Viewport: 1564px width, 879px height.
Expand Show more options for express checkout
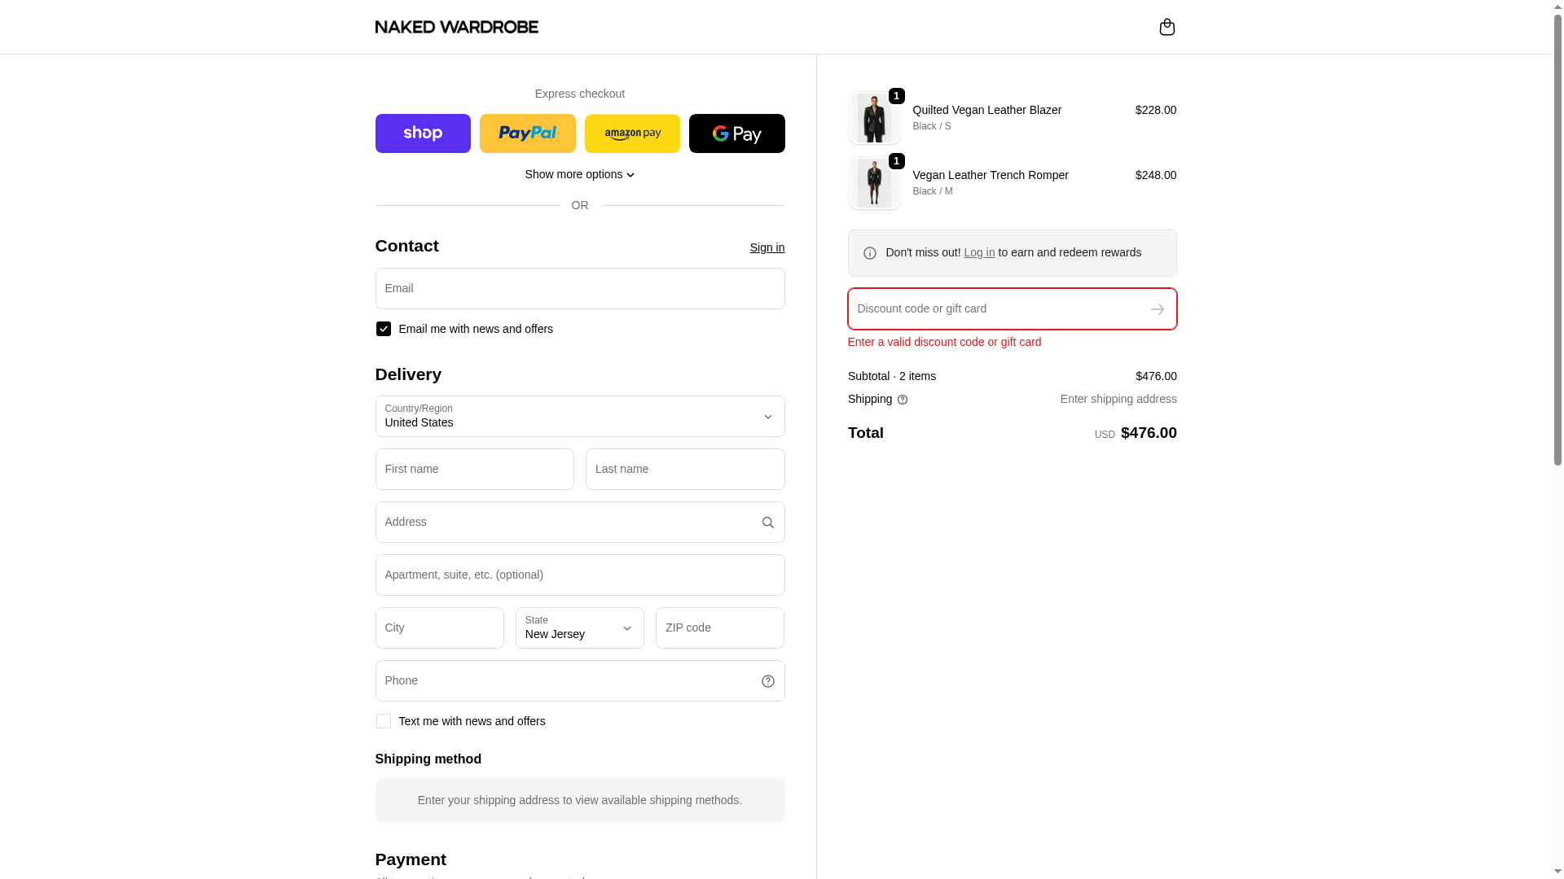pos(579,174)
